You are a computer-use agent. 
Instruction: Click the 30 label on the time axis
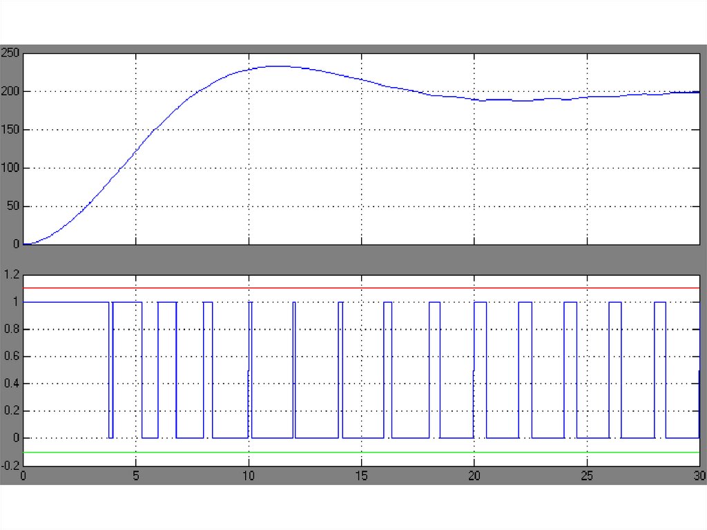click(x=698, y=476)
